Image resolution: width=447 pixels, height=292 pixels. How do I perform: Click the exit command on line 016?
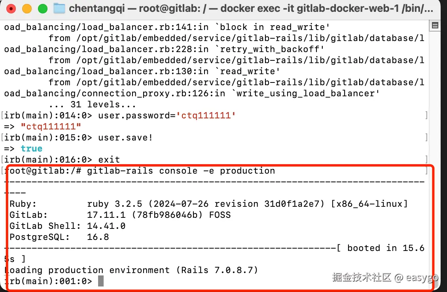click(109, 160)
